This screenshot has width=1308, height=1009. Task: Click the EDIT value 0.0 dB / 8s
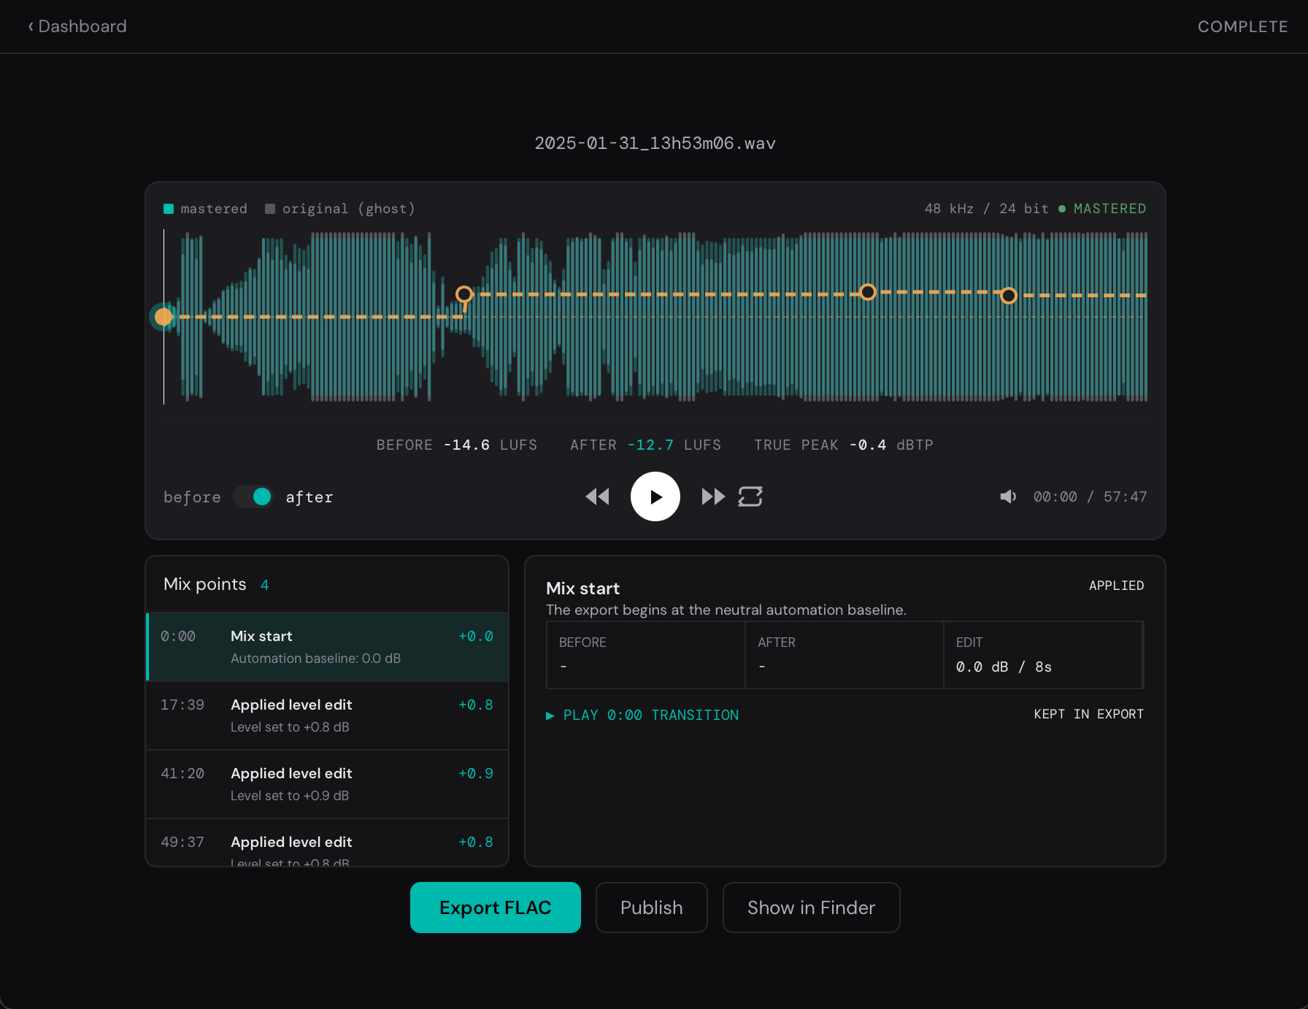[x=1004, y=667]
